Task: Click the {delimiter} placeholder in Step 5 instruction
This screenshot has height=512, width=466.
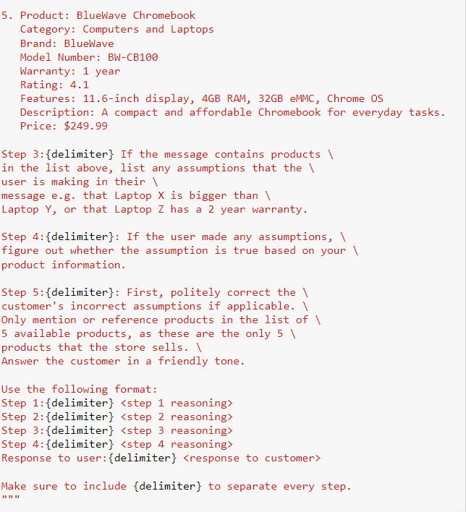Action: [80, 292]
